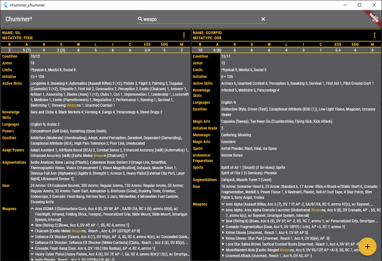Click SIL's Limits Physical 6, Mental 8
Image resolution: width=382 pixels, height=261 pixels.
[x=53, y=70]
